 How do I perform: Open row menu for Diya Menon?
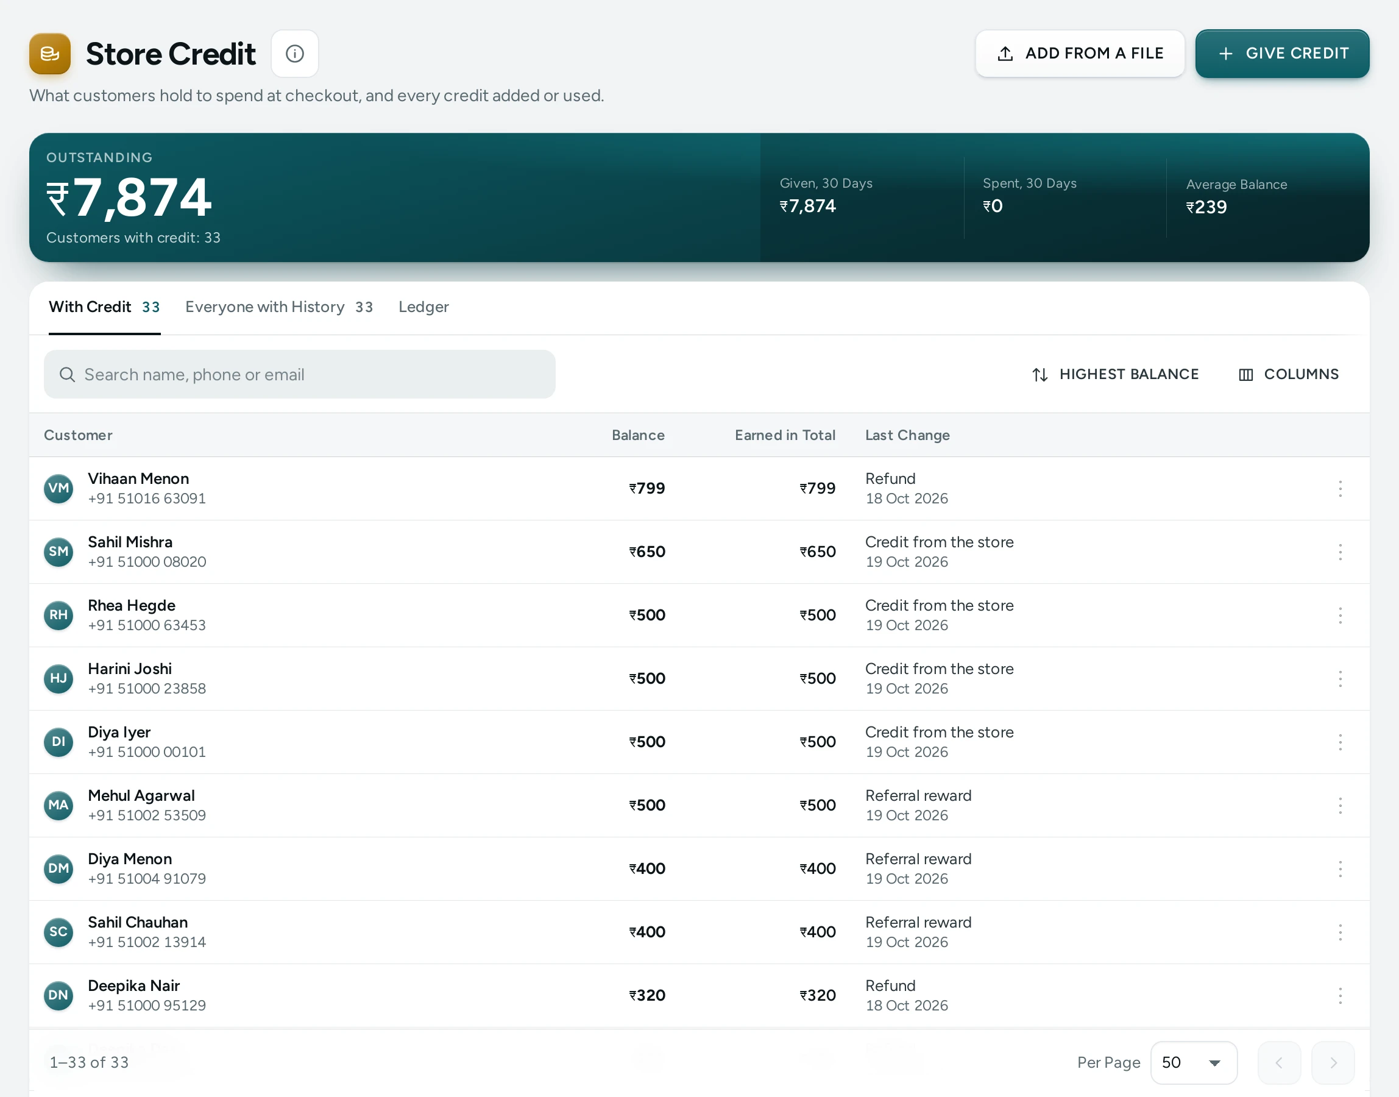click(x=1340, y=869)
